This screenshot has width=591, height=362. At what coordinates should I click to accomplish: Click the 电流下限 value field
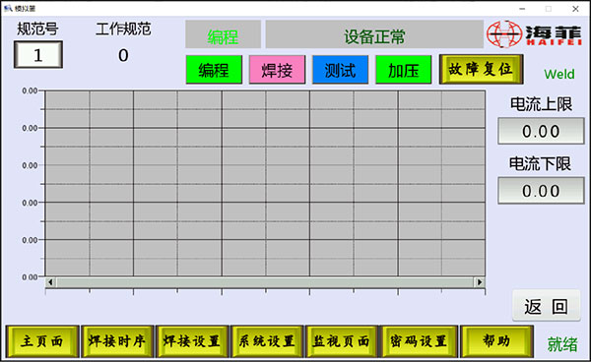coord(541,191)
